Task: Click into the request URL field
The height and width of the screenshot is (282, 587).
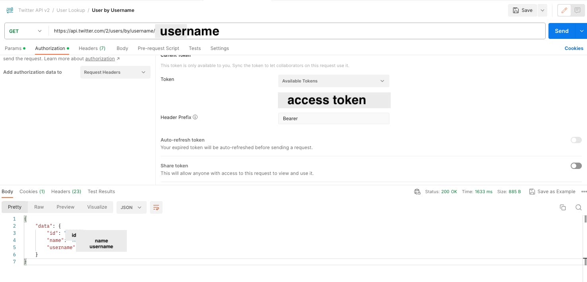Action: pos(296,31)
